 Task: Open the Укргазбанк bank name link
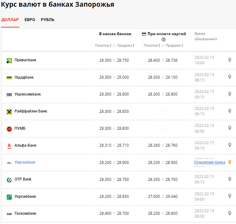coord(25,162)
